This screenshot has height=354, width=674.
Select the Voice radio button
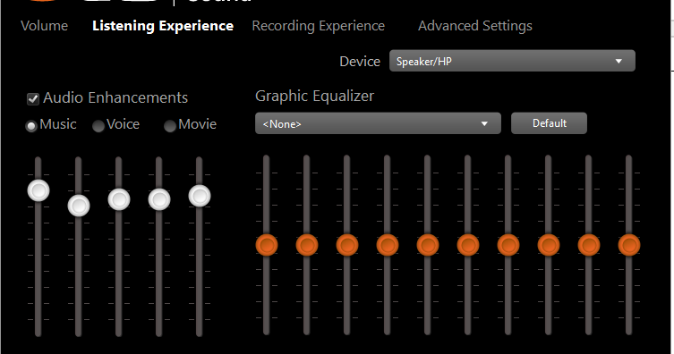pyautogui.click(x=98, y=126)
